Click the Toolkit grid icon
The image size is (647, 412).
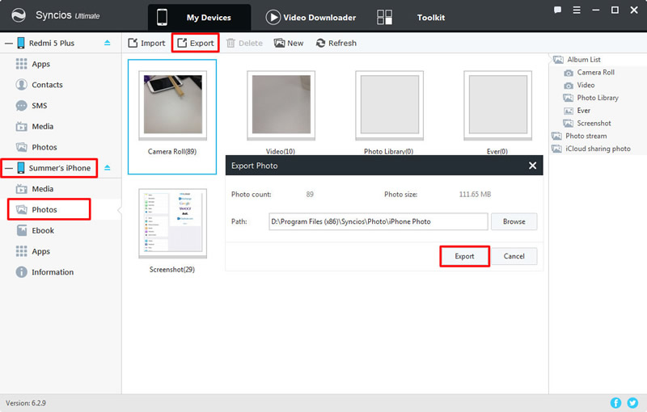coord(385,17)
